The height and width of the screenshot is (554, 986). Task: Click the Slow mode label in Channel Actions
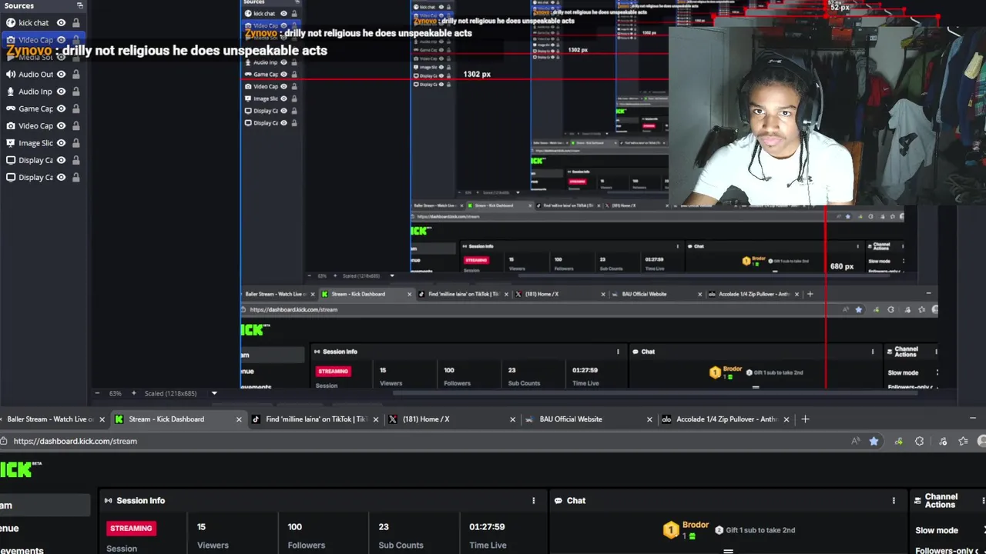click(937, 530)
